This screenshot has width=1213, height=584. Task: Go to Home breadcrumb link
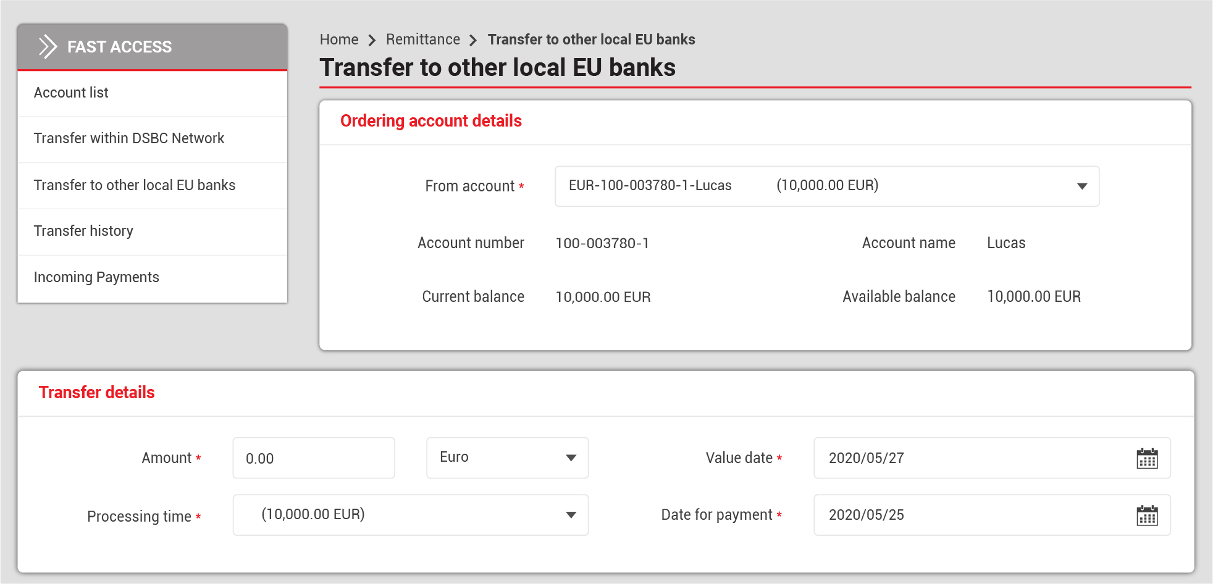pos(338,40)
